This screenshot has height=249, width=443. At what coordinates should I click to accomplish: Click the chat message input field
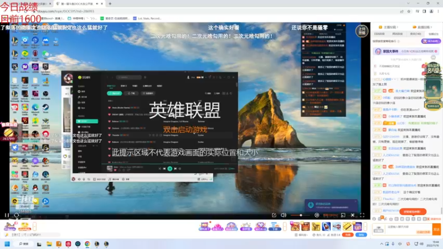(x=408, y=229)
